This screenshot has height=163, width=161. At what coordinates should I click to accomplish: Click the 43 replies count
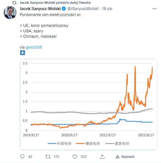pyautogui.click(x=30, y=157)
